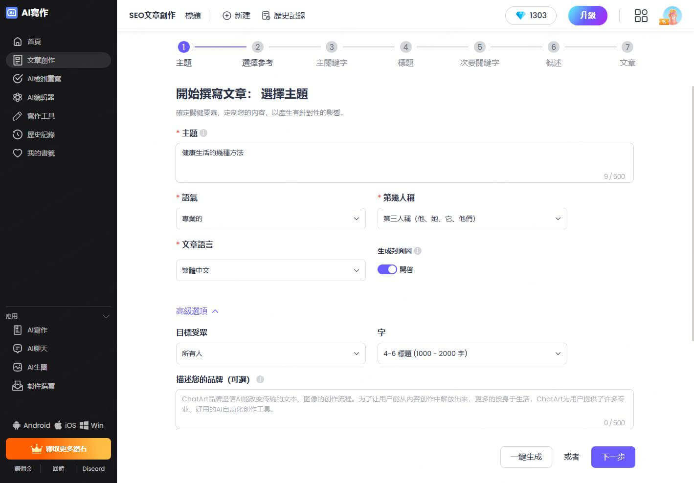
Task: Collapse the 高級選項 section
Action: (197, 311)
